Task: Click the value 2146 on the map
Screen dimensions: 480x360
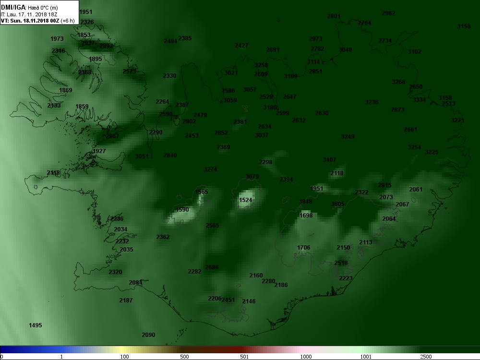Action: (x=249, y=301)
